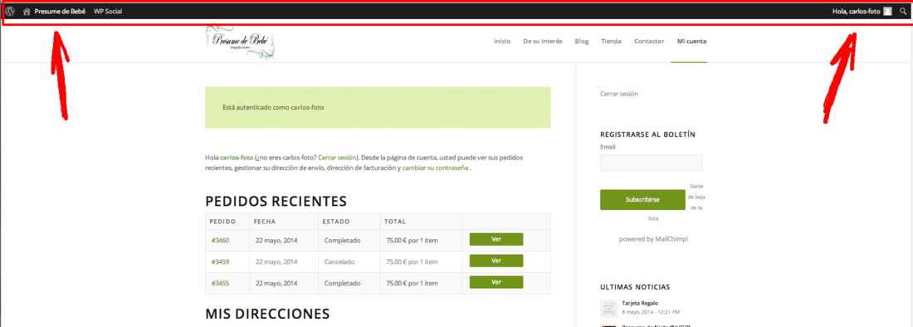Open the Blog page
This screenshot has width=913, height=327.
click(581, 41)
